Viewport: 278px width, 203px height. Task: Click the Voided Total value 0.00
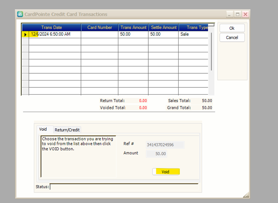click(x=143, y=108)
